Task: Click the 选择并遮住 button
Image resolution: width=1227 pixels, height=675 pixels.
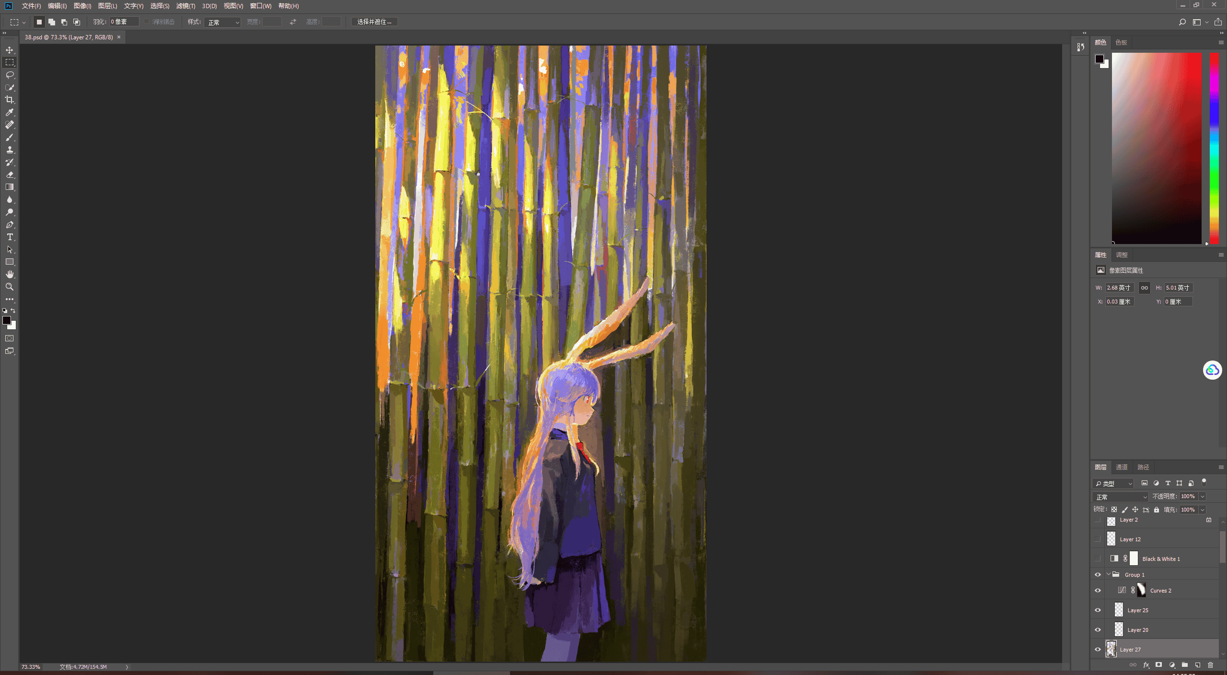Action: point(374,22)
